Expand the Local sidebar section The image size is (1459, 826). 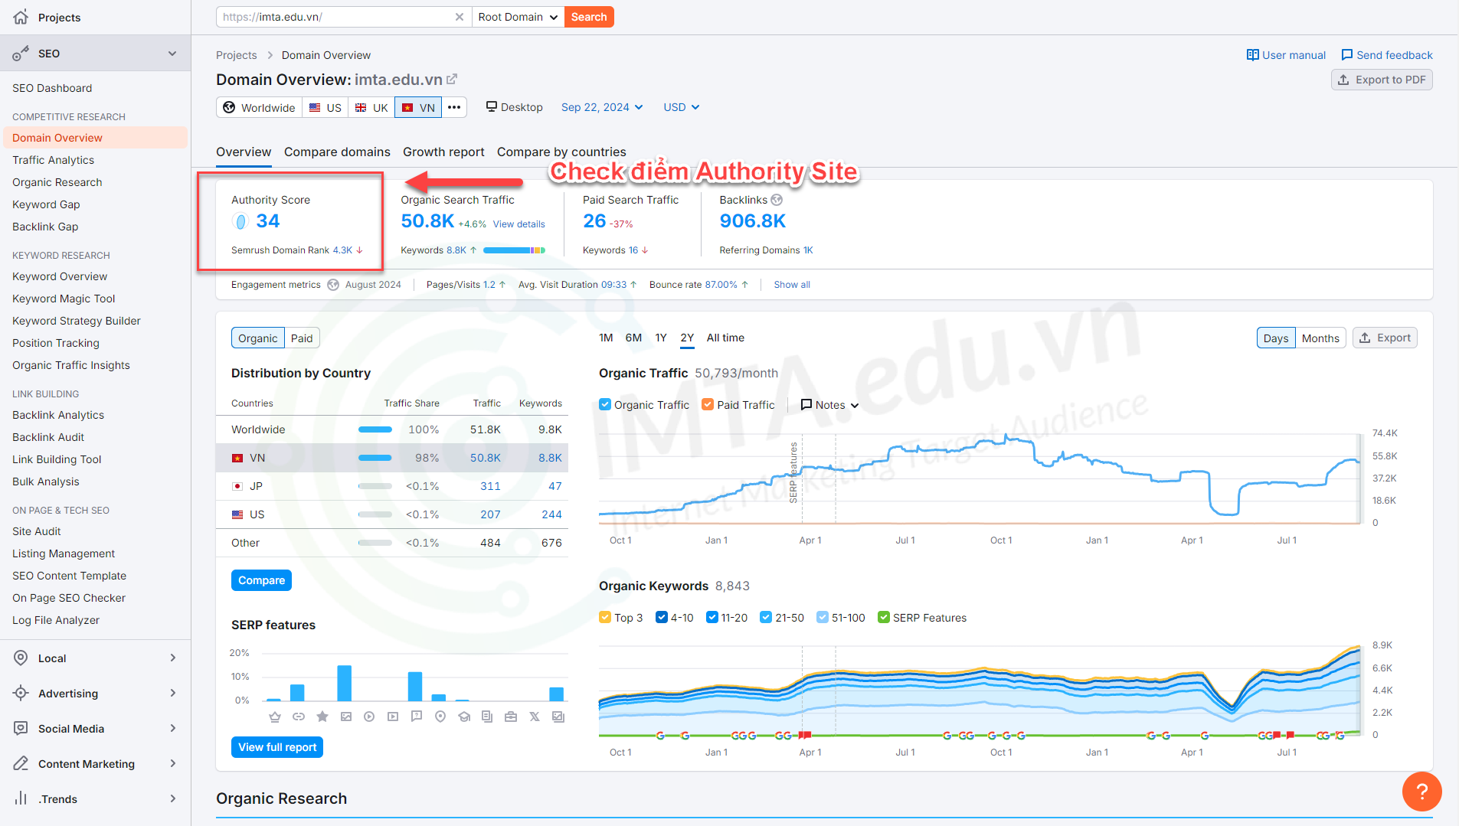pos(172,658)
